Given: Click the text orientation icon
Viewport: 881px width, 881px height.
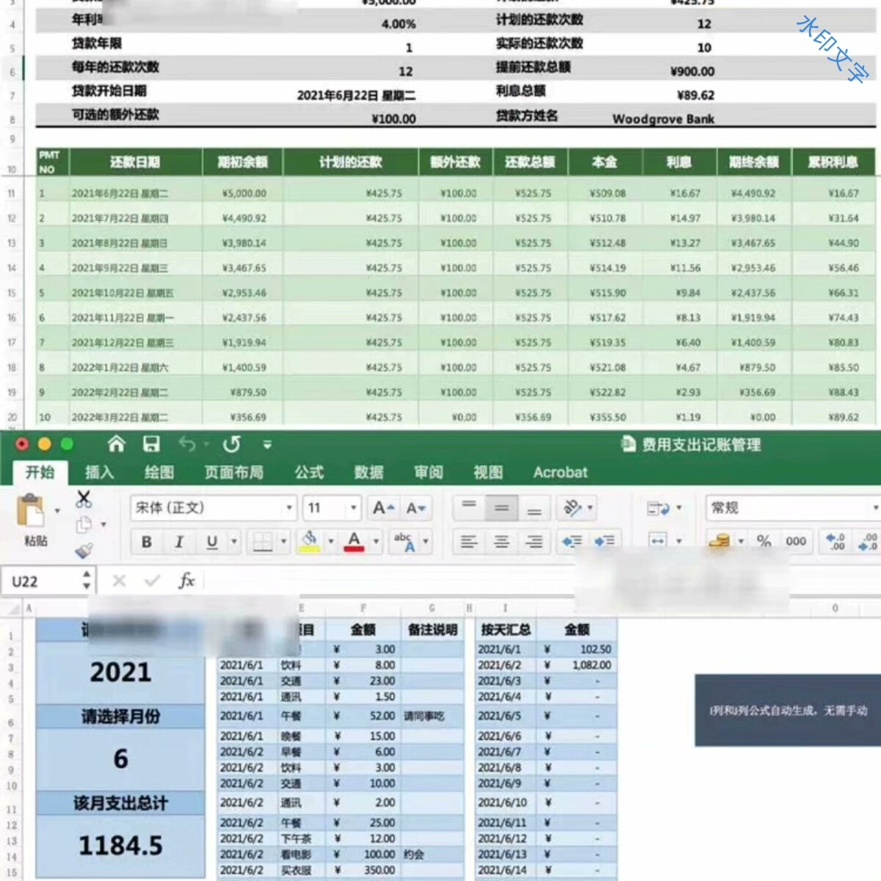Looking at the screenshot, I should 573,507.
